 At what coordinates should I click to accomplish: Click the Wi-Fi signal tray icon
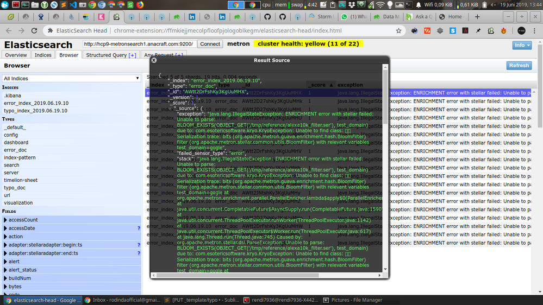tap(380, 5)
